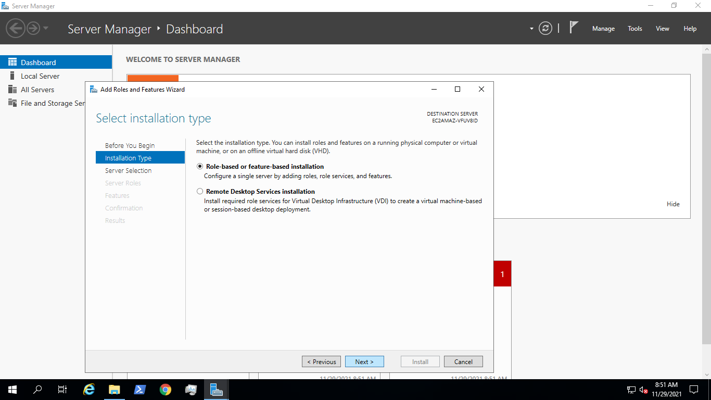The image size is (711, 400).
Task: Select Role-based or feature-based installation
Action: [200, 166]
